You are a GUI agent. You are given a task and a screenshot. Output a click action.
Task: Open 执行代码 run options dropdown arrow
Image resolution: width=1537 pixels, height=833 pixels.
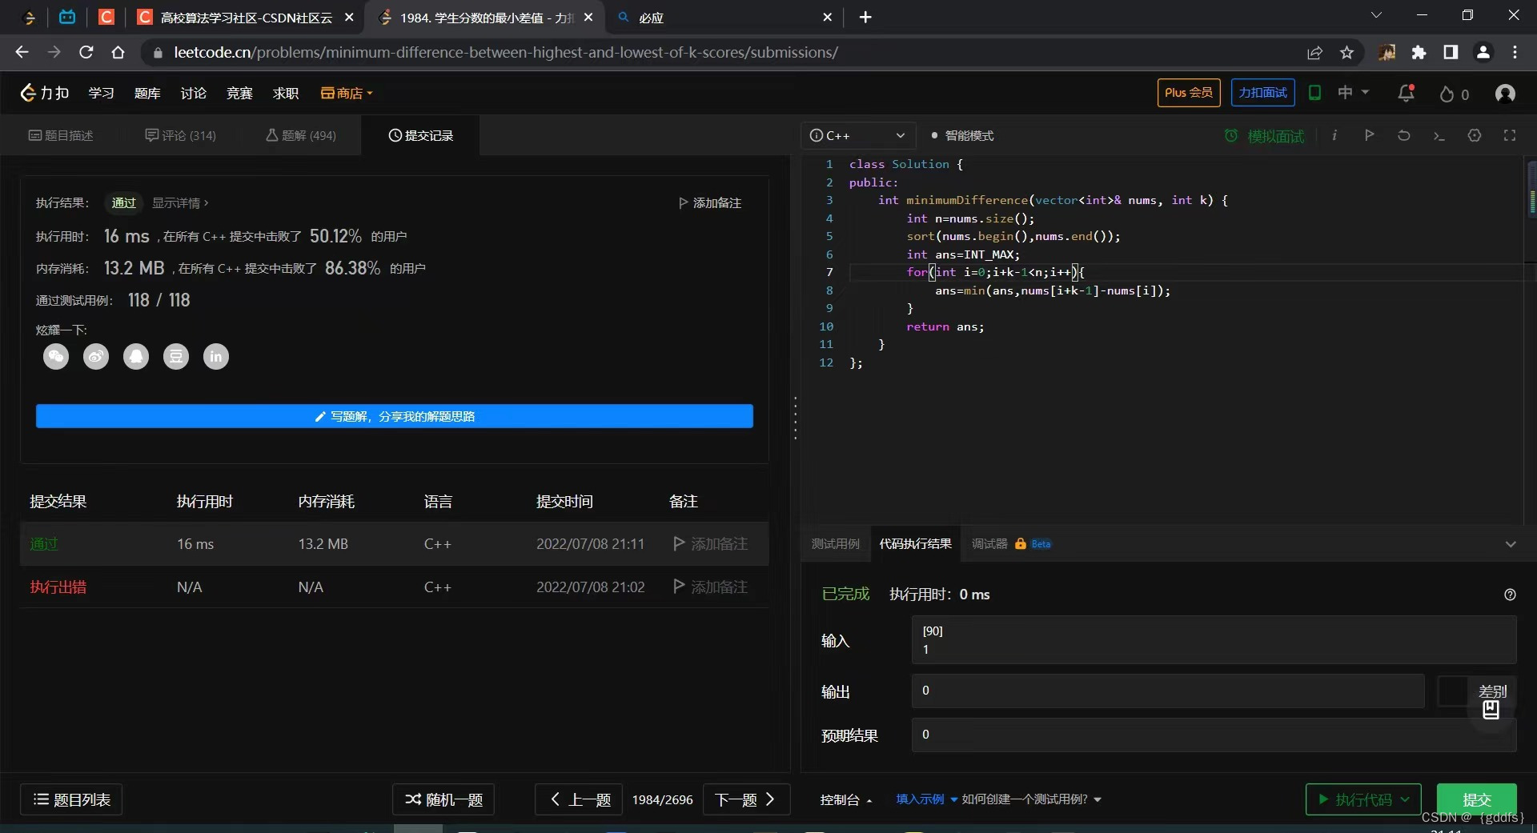click(x=1405, y=799)
